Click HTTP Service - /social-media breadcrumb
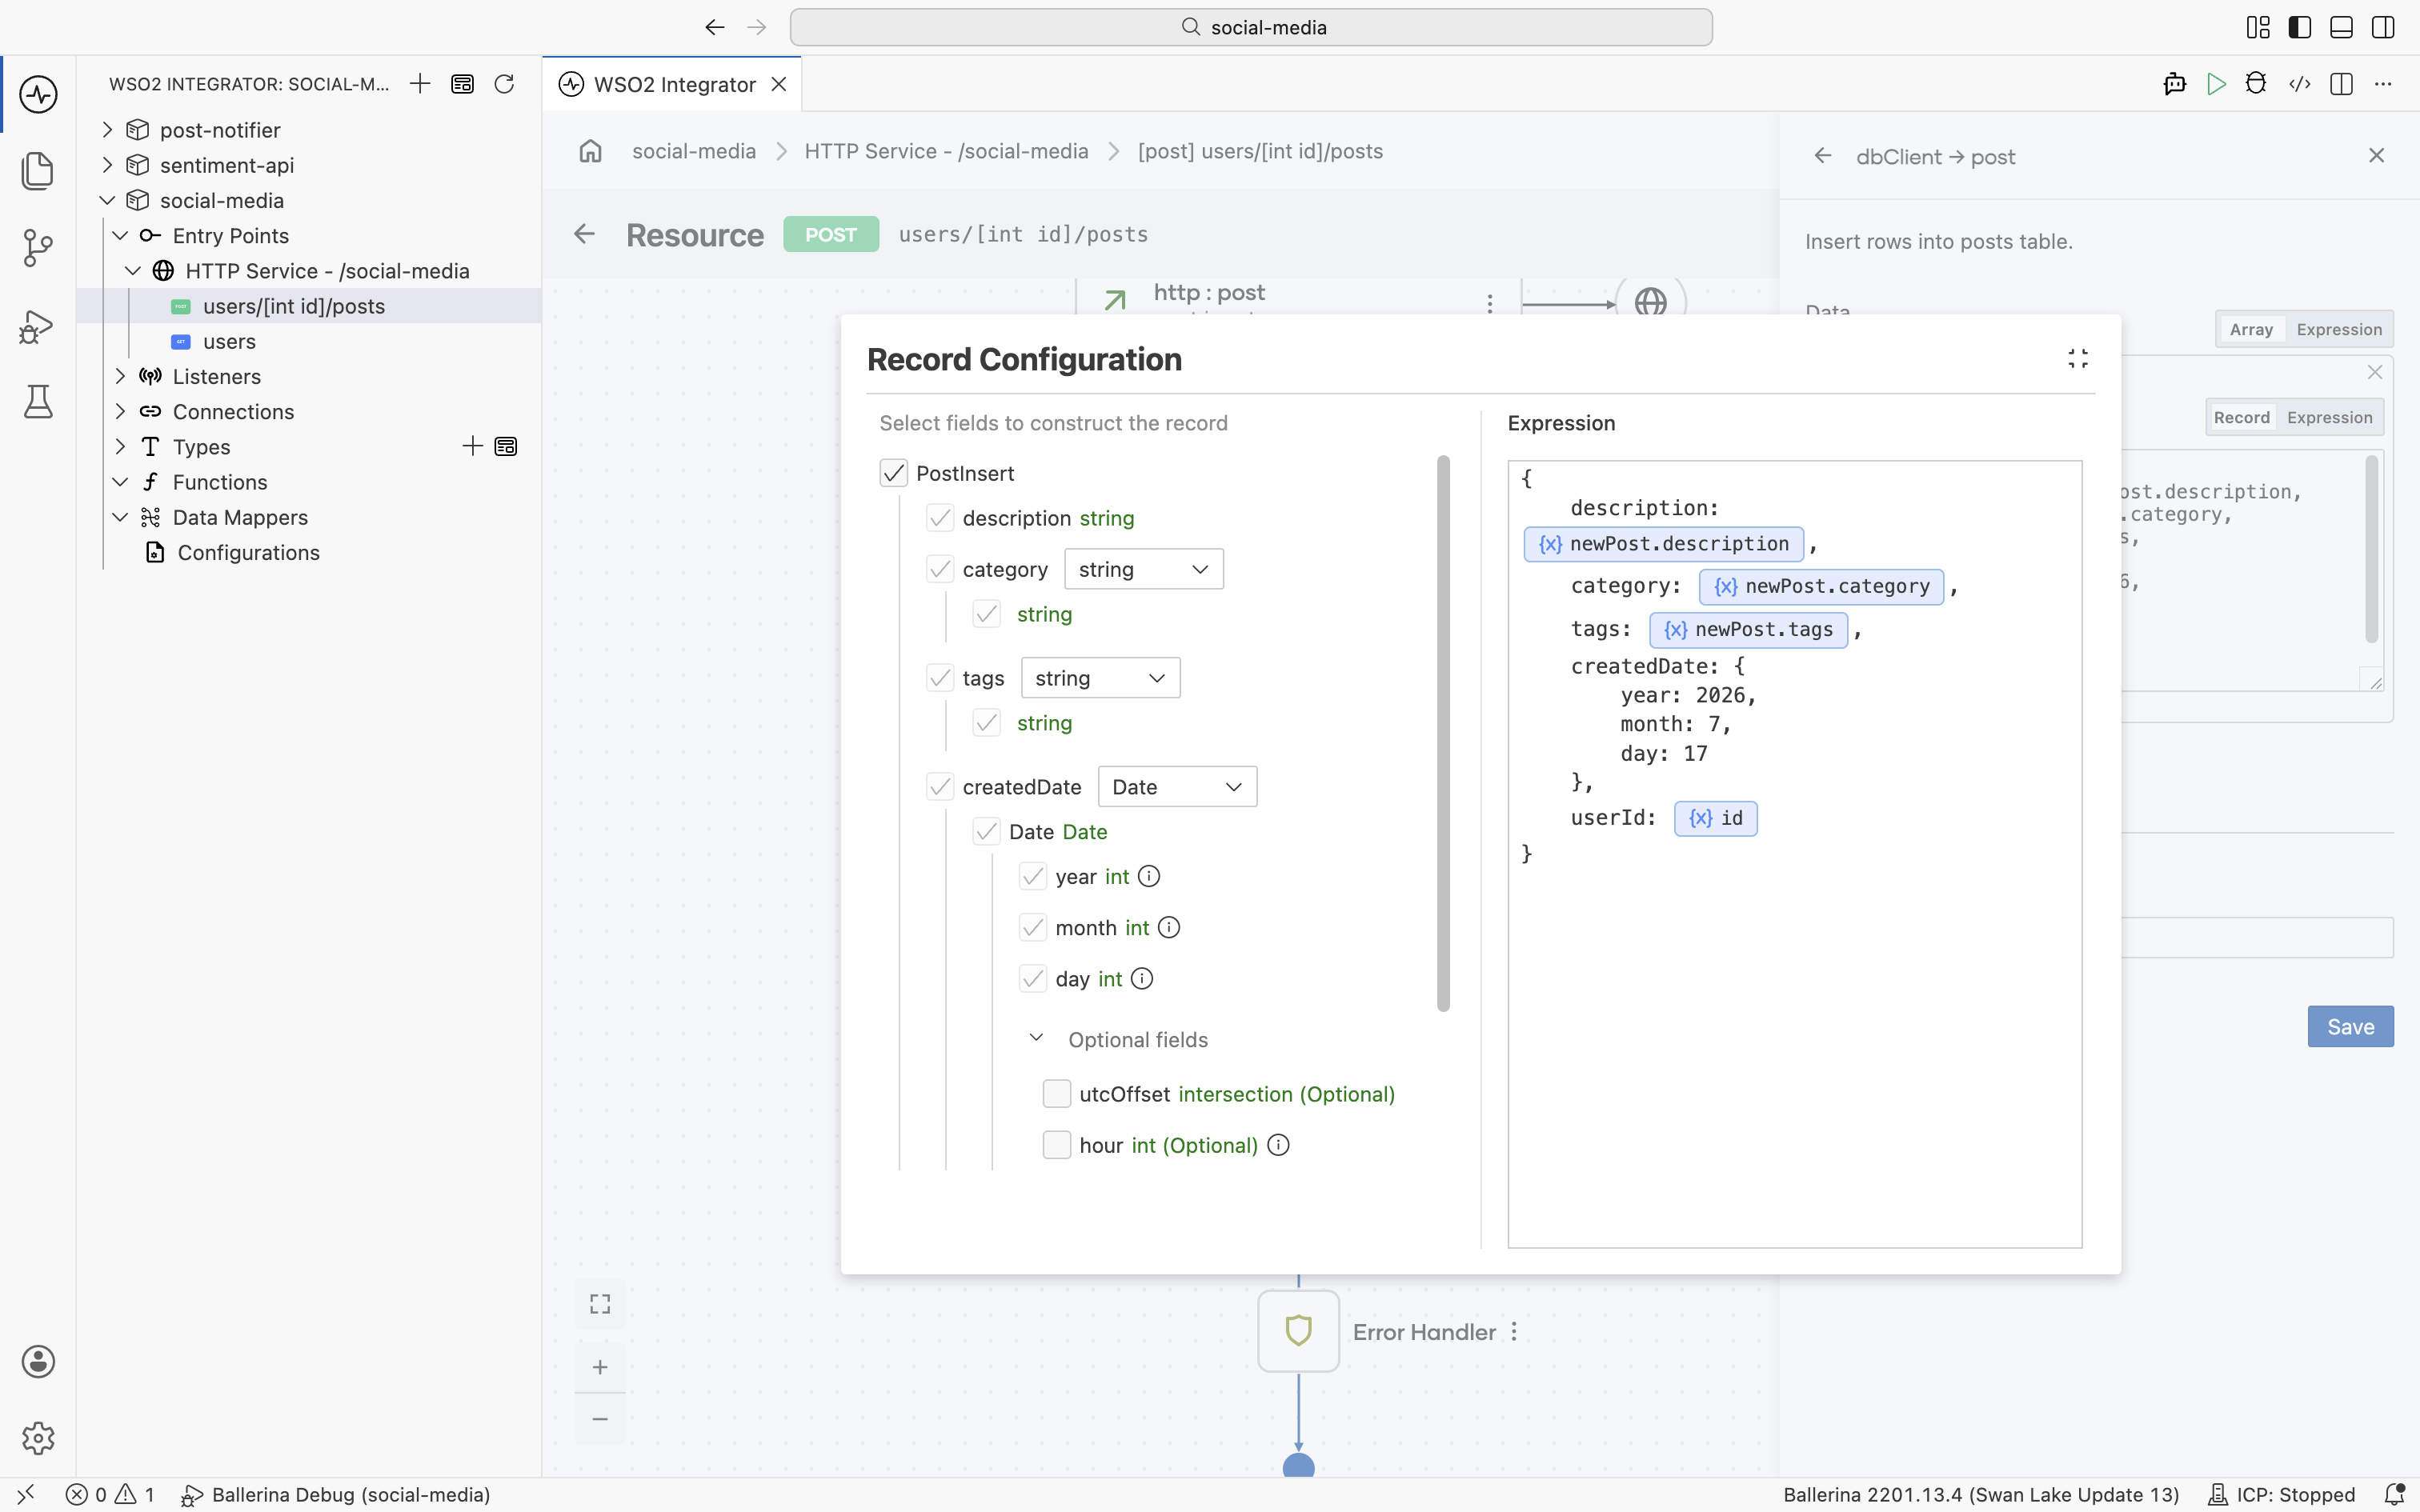2420x1512 pixels. coord(946,151)
